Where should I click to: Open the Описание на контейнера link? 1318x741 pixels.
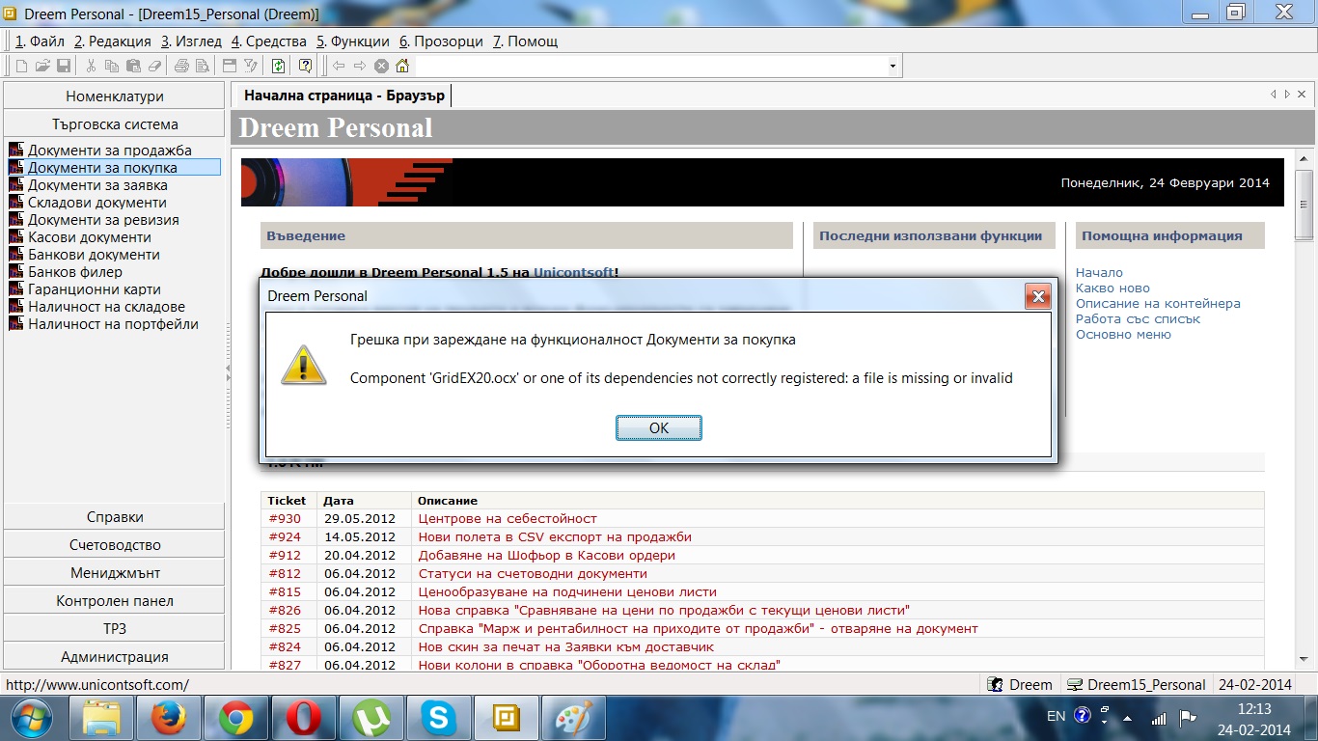(x=1158, y=304)
